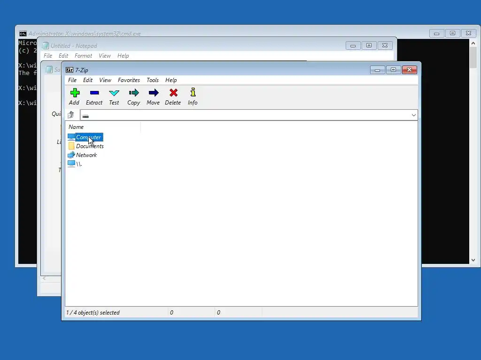Open Notepad's File menu
This screenshot has height=360, width=481.
[48, 56]
